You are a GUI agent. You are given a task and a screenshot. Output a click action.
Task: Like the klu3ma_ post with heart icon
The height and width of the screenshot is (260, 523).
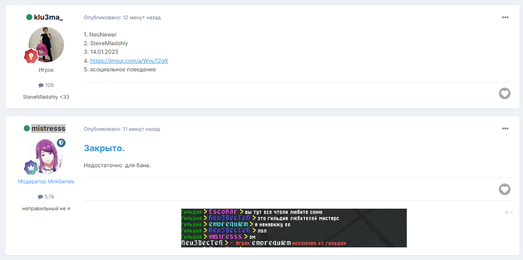(x=505, y=93)
